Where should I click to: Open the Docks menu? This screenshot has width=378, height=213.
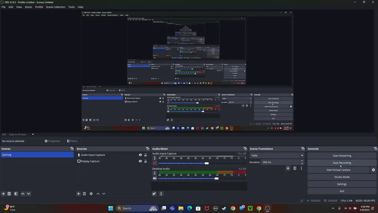click(29, 7)
